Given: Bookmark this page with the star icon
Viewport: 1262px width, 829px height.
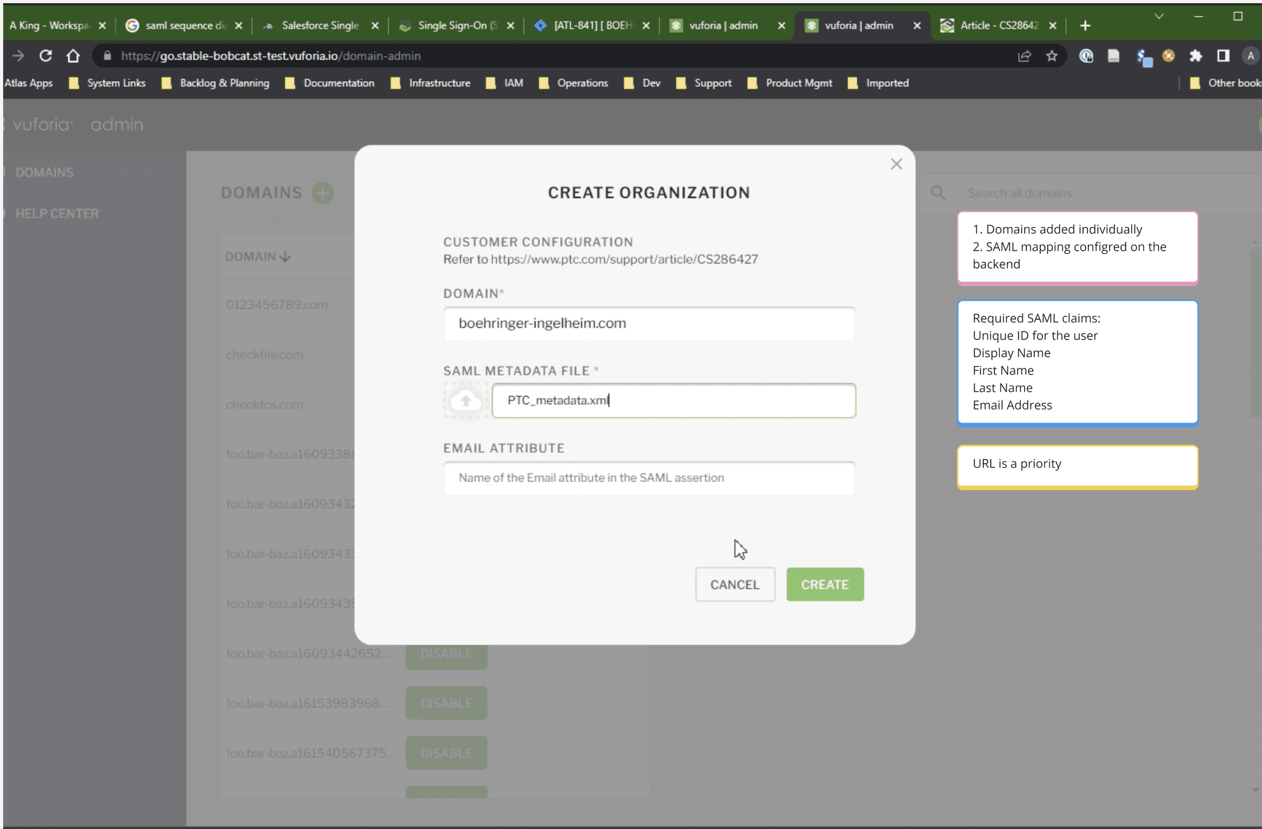Looking at the screenshot, I should (x=1052, y=56).
